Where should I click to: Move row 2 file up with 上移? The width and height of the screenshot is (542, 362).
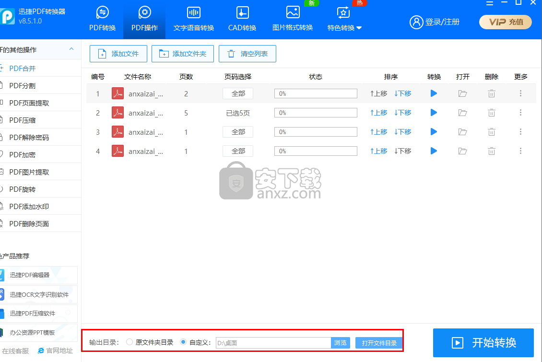pyautogui.click(x=378, y=113)
